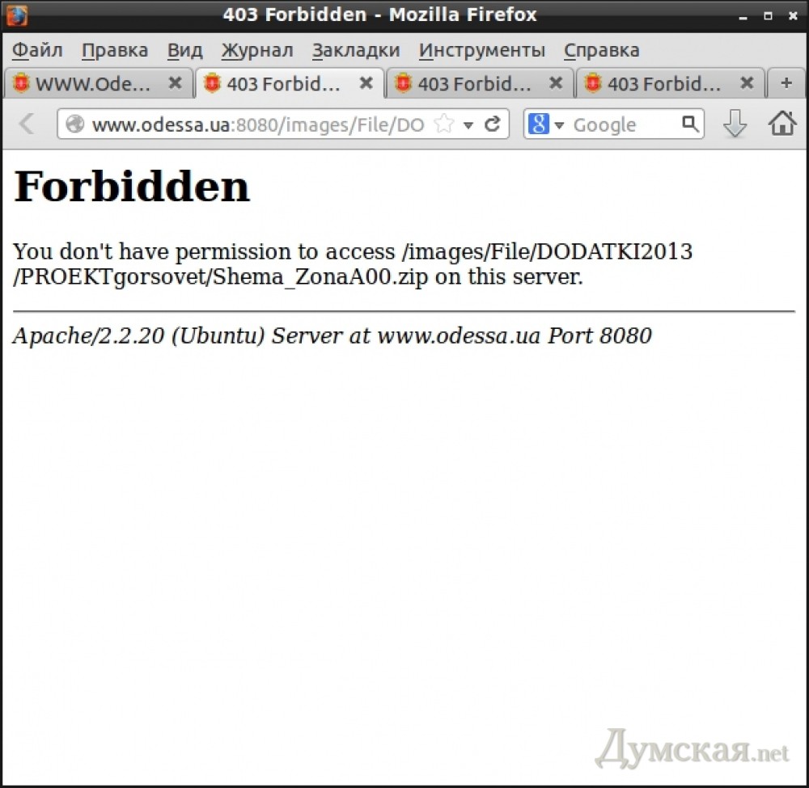The width and height of the screenshot is (809, 788).
Task: Click the address bar URL field
Action: 257,124
